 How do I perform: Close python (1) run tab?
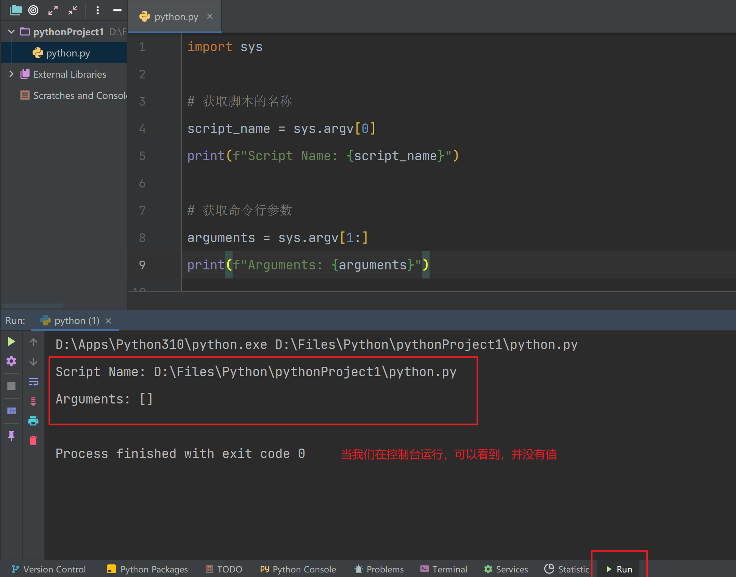tap(108, 321)
